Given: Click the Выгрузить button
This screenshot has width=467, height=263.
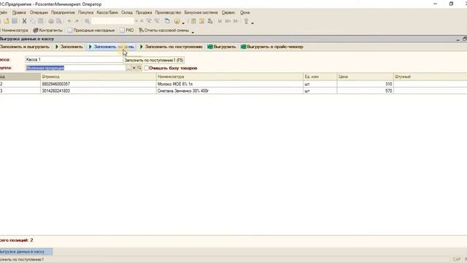Looking at the screenshot, I should (x=222, y=47).
